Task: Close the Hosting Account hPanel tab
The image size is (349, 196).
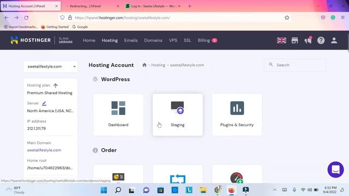Action: (56, 6)
